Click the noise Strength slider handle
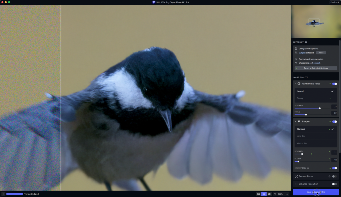 coord(320,108)
